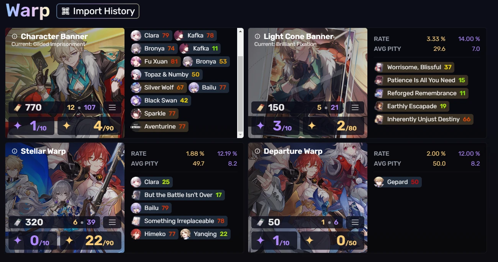Click the info icon beside Character Banner
Image resolution: width=498 pixels, height=262 pixels.
click(x=15, y=36)
